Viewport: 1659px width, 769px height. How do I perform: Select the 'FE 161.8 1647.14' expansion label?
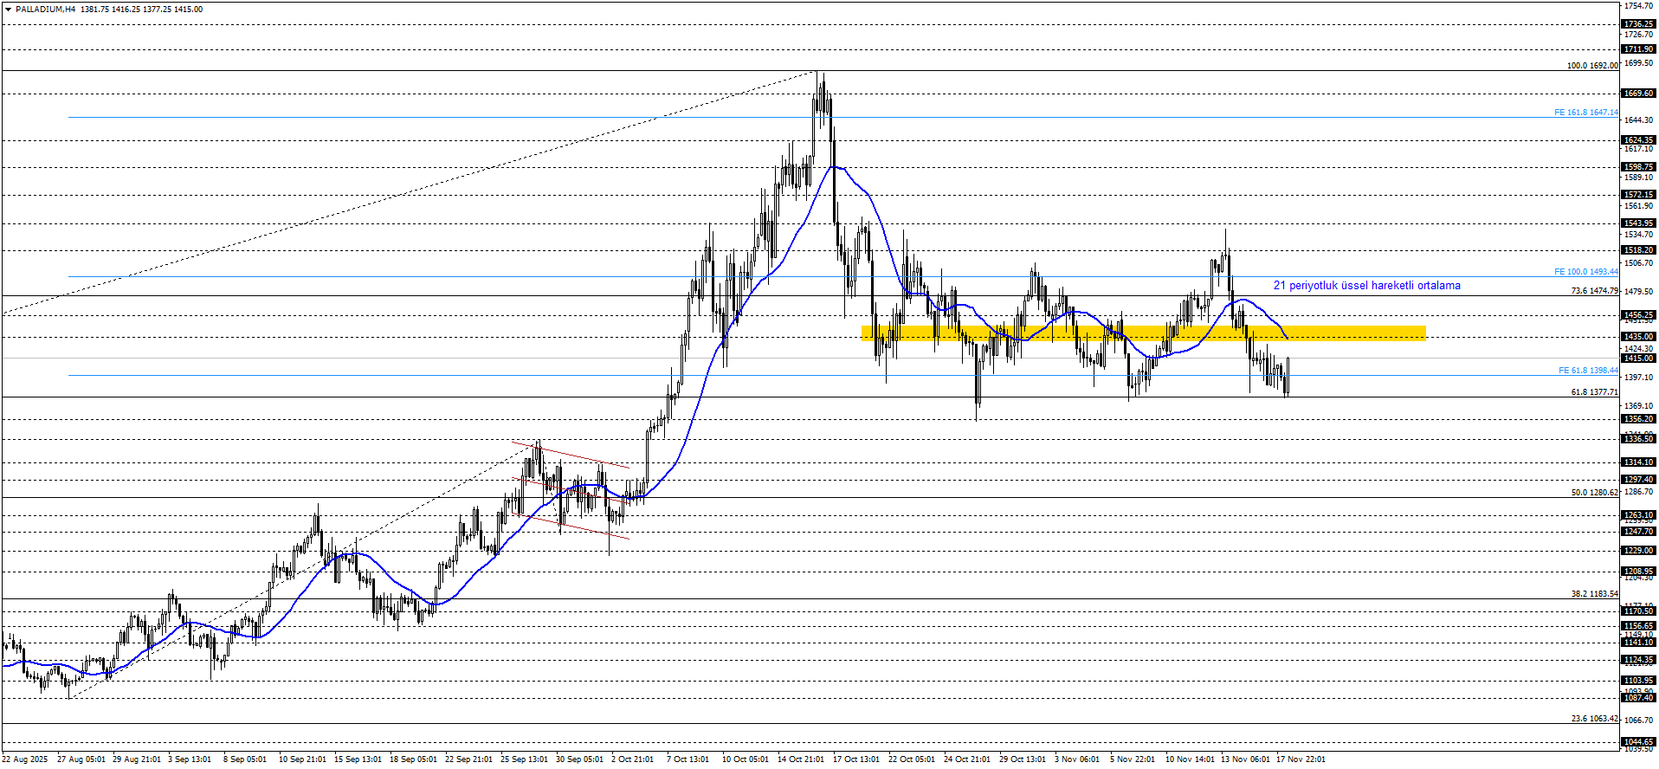1585,113
